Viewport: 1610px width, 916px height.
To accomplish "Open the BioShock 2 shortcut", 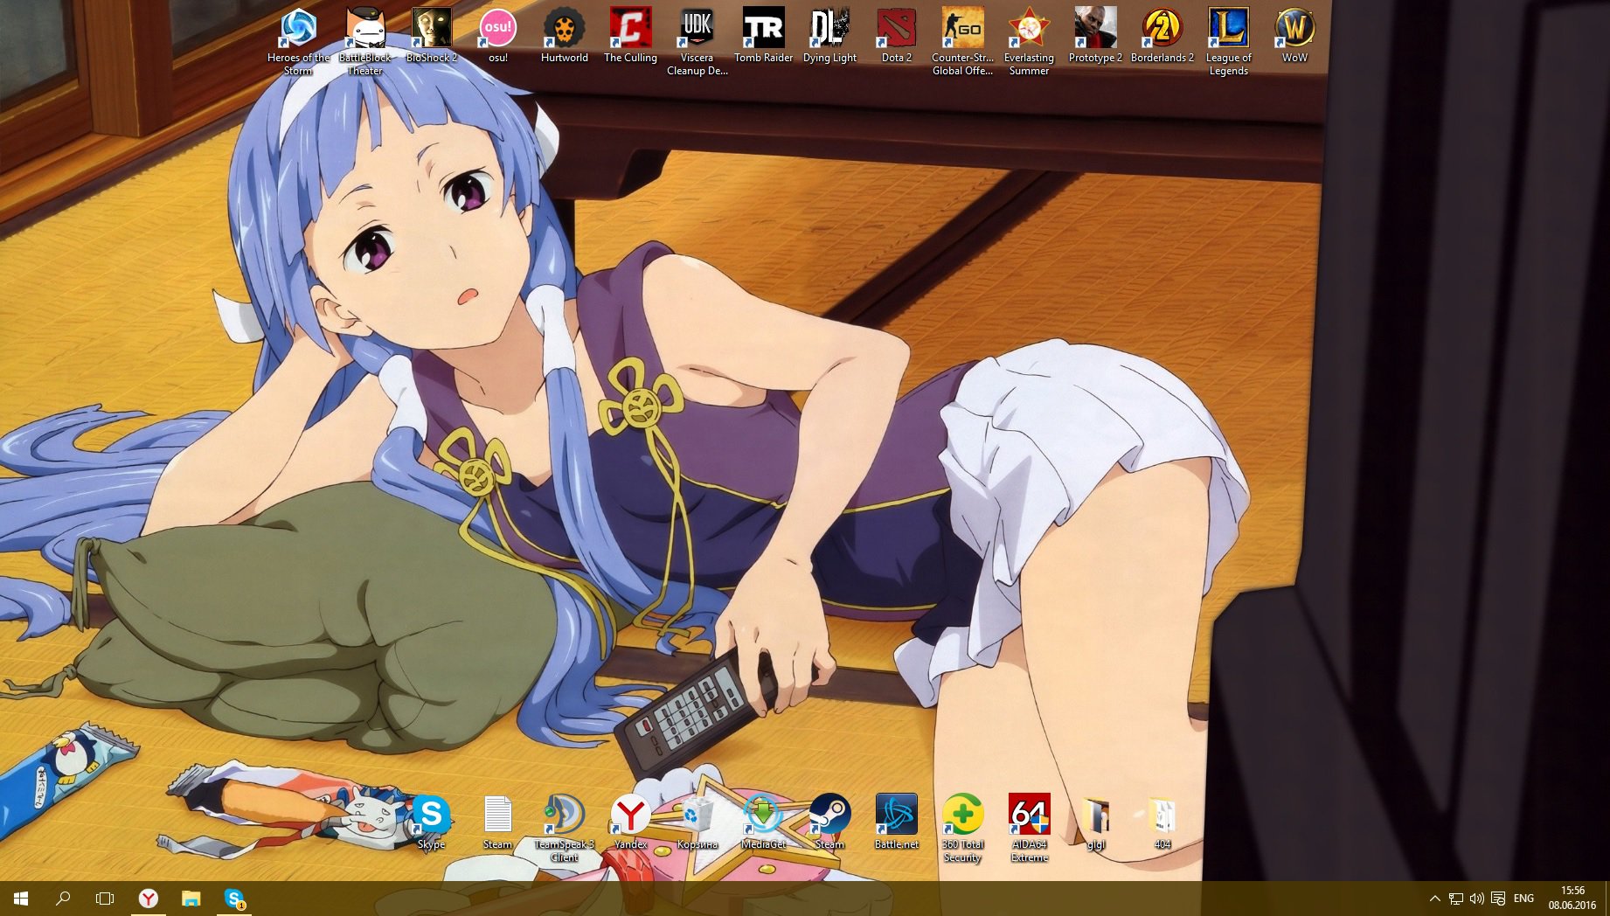I will 431,35.
